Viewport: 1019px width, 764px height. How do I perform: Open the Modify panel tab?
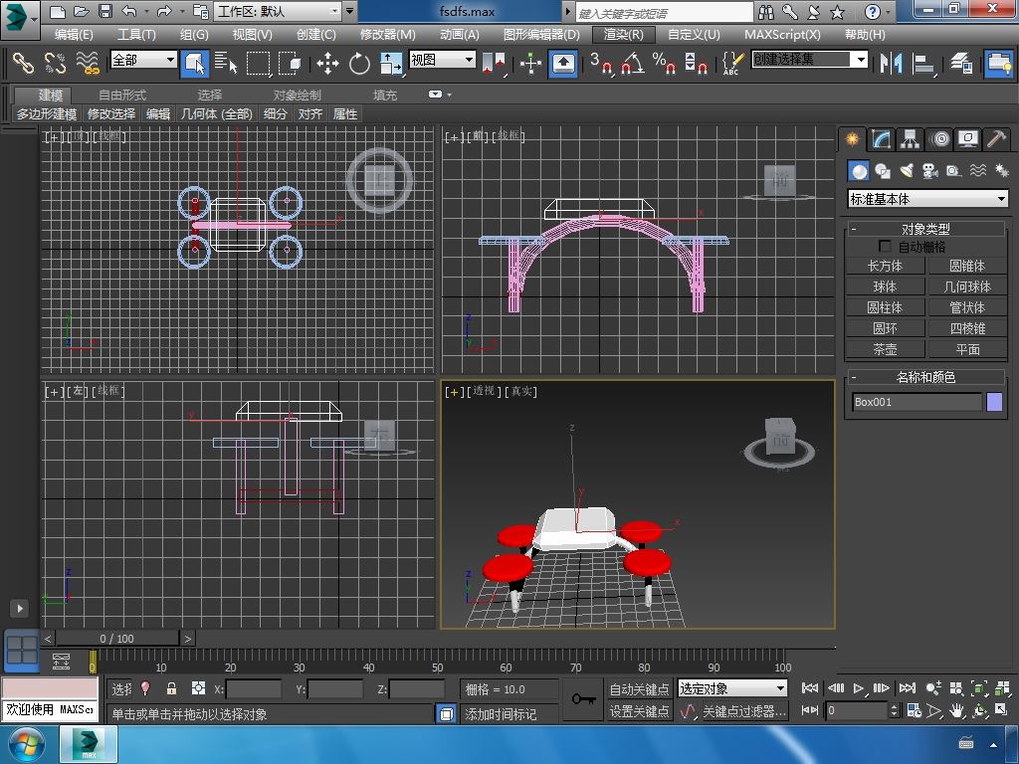pos(881,139)
